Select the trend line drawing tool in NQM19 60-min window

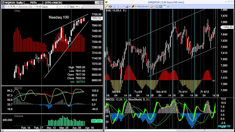106,7
